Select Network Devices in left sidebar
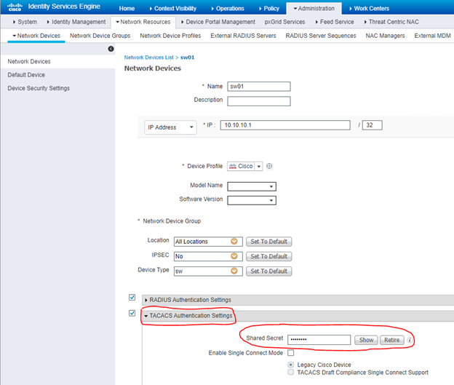 [x=29, y=62]
